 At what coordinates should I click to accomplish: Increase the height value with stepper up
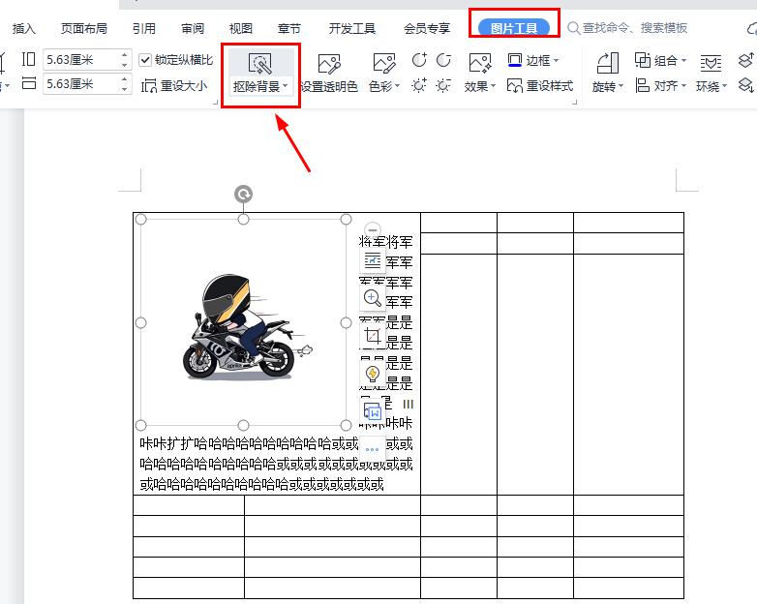coord(125,54)
